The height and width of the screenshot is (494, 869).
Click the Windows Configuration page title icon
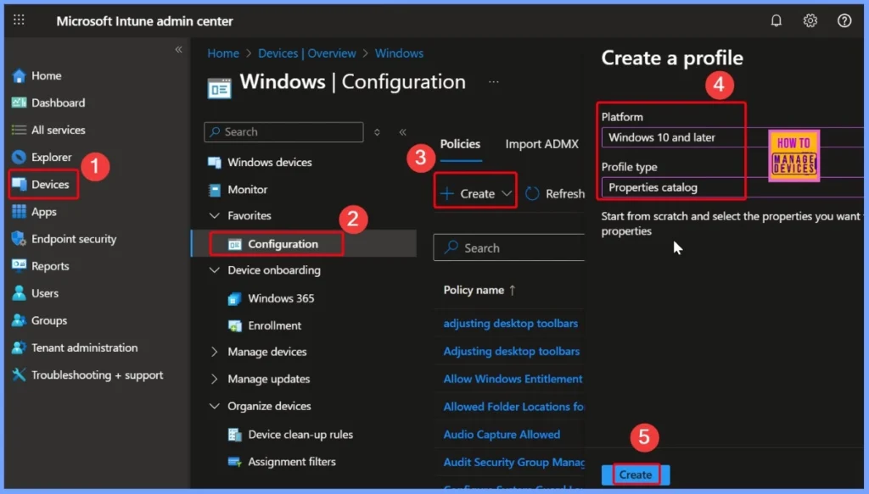click(220, 88)
